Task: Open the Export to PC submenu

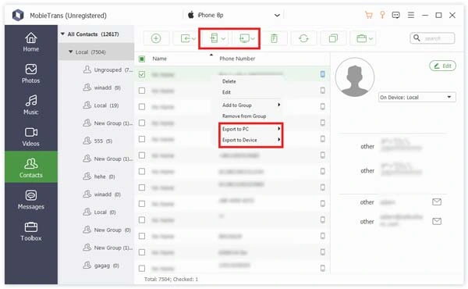Action: (x=250, y=129)
